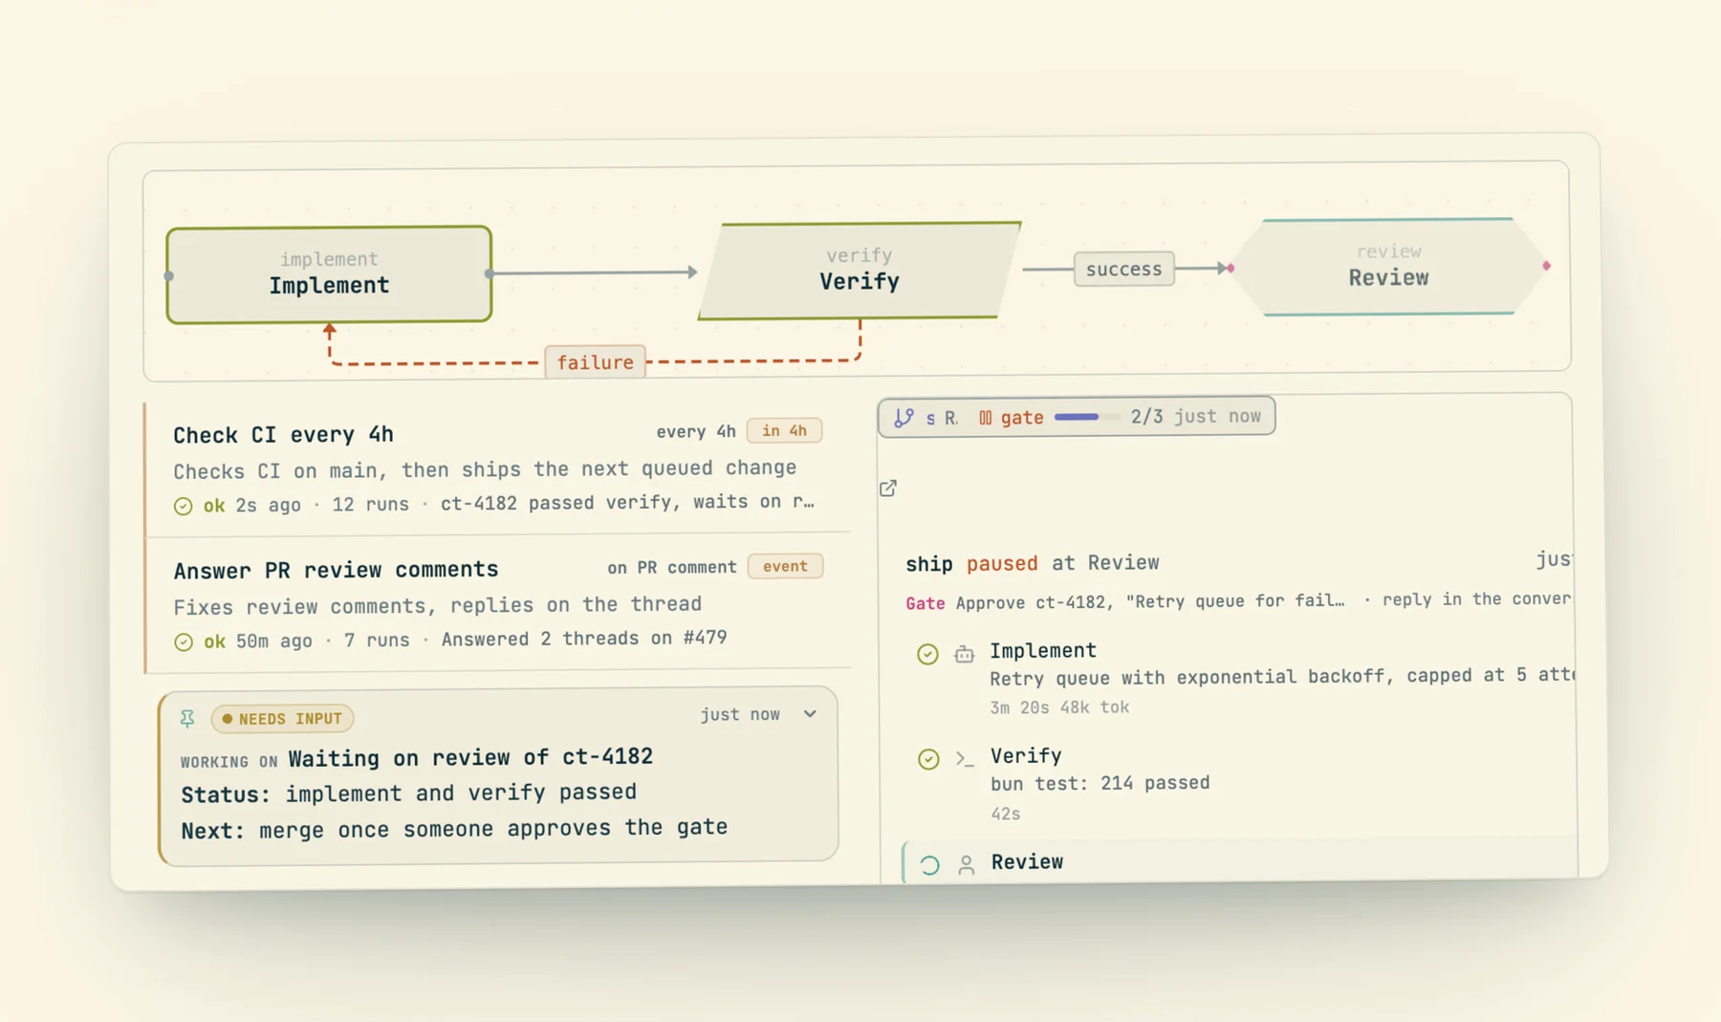Click the 2/3 just now text in gate pill
This screenshot has width=1721, height=1022.
point(1195,416)
